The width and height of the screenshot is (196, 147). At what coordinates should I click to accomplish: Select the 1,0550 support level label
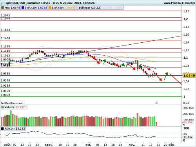(5, 74)
